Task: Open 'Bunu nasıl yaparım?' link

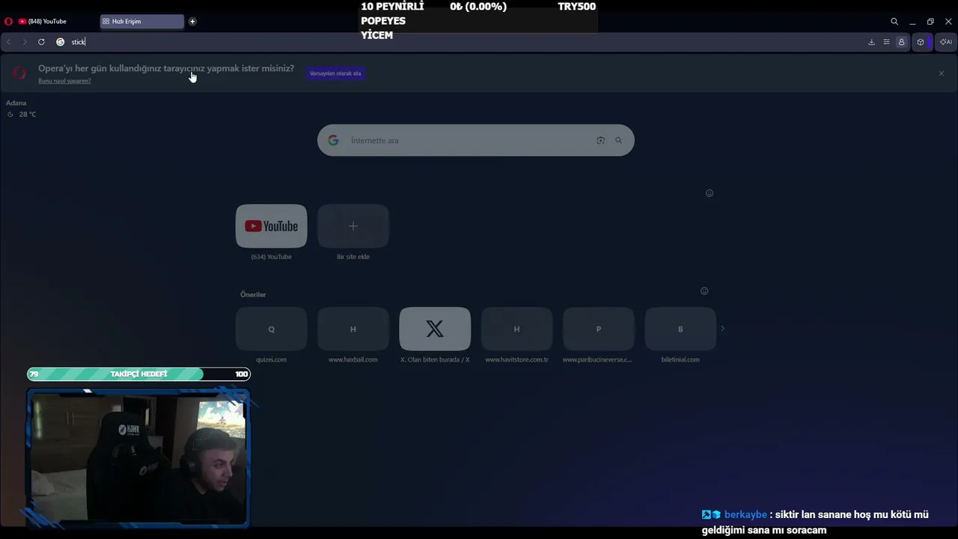Action: click(64, 81)
